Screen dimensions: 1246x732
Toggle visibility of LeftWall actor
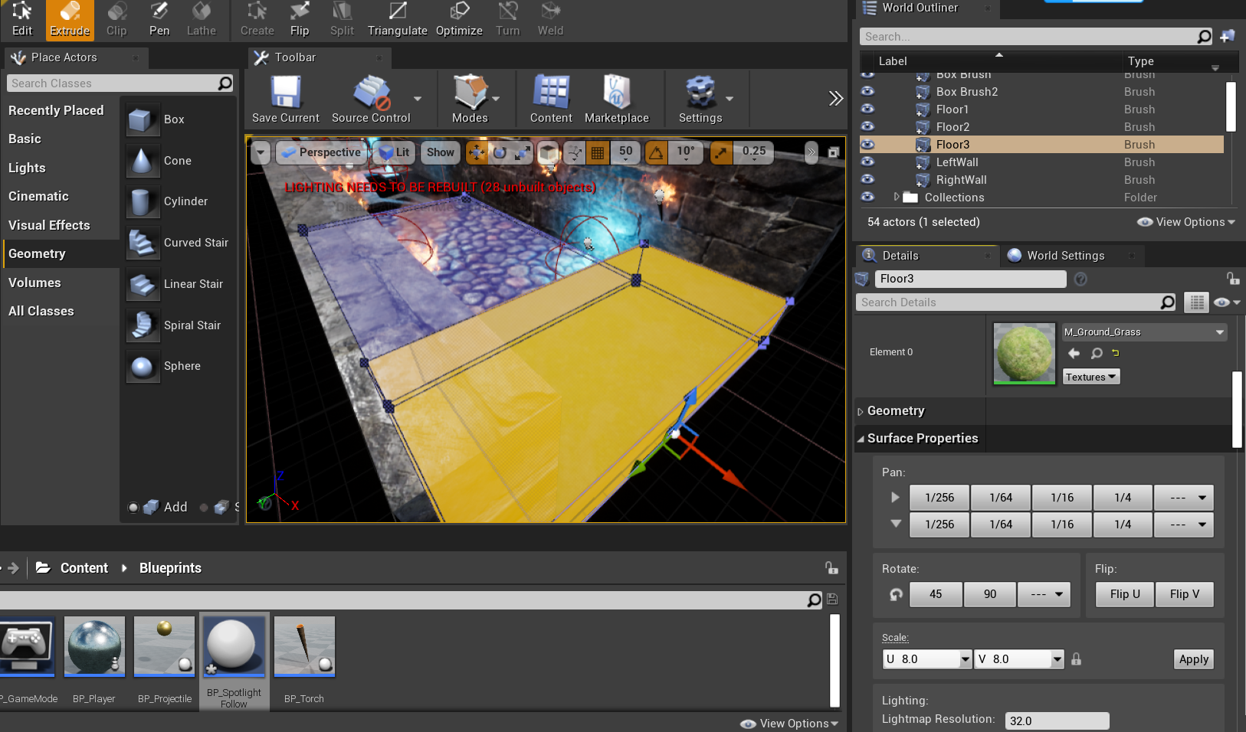click(867, 162)
